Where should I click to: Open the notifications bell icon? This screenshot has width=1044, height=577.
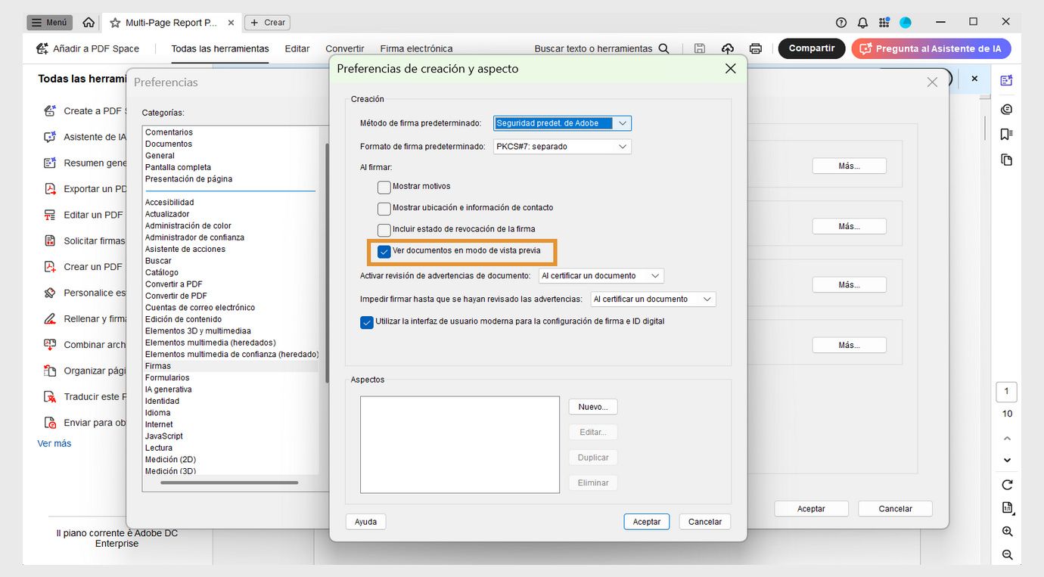862,22
